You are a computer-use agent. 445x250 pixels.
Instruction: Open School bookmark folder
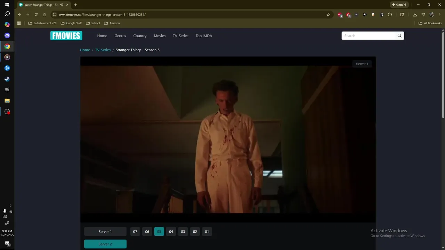[93, 23]
